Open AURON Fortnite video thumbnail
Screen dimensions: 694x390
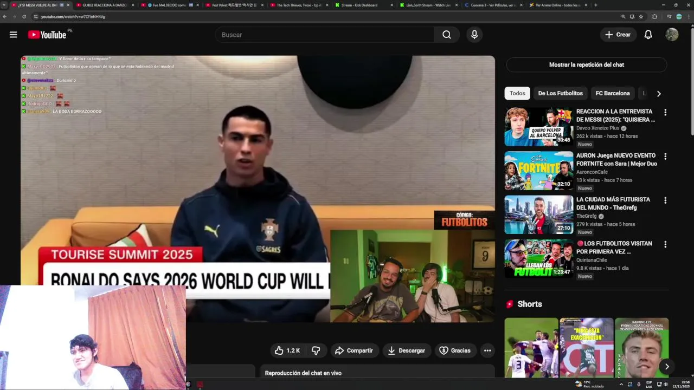click(x=538, y=171)
